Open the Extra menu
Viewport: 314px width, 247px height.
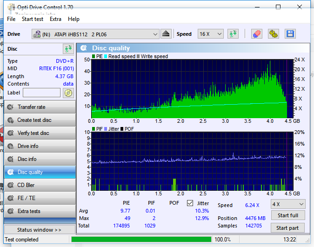(55, 19)
